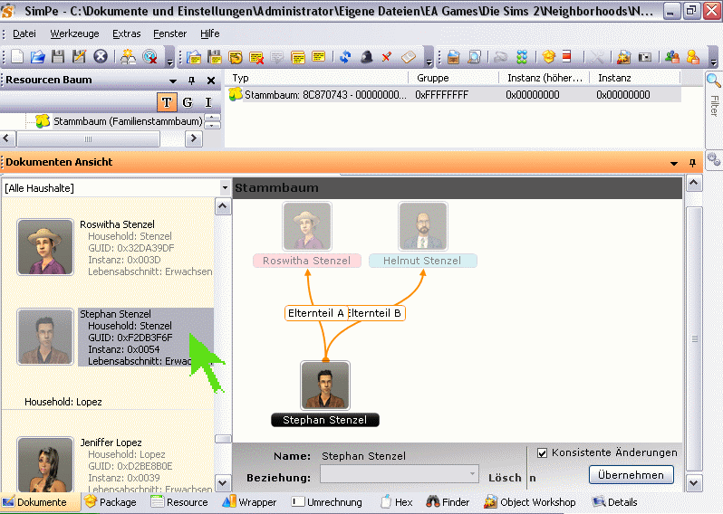The image size is (723, 514).
Task: Select Roswitha Stenzel node in family tree
Action: [x=307, y=226]
